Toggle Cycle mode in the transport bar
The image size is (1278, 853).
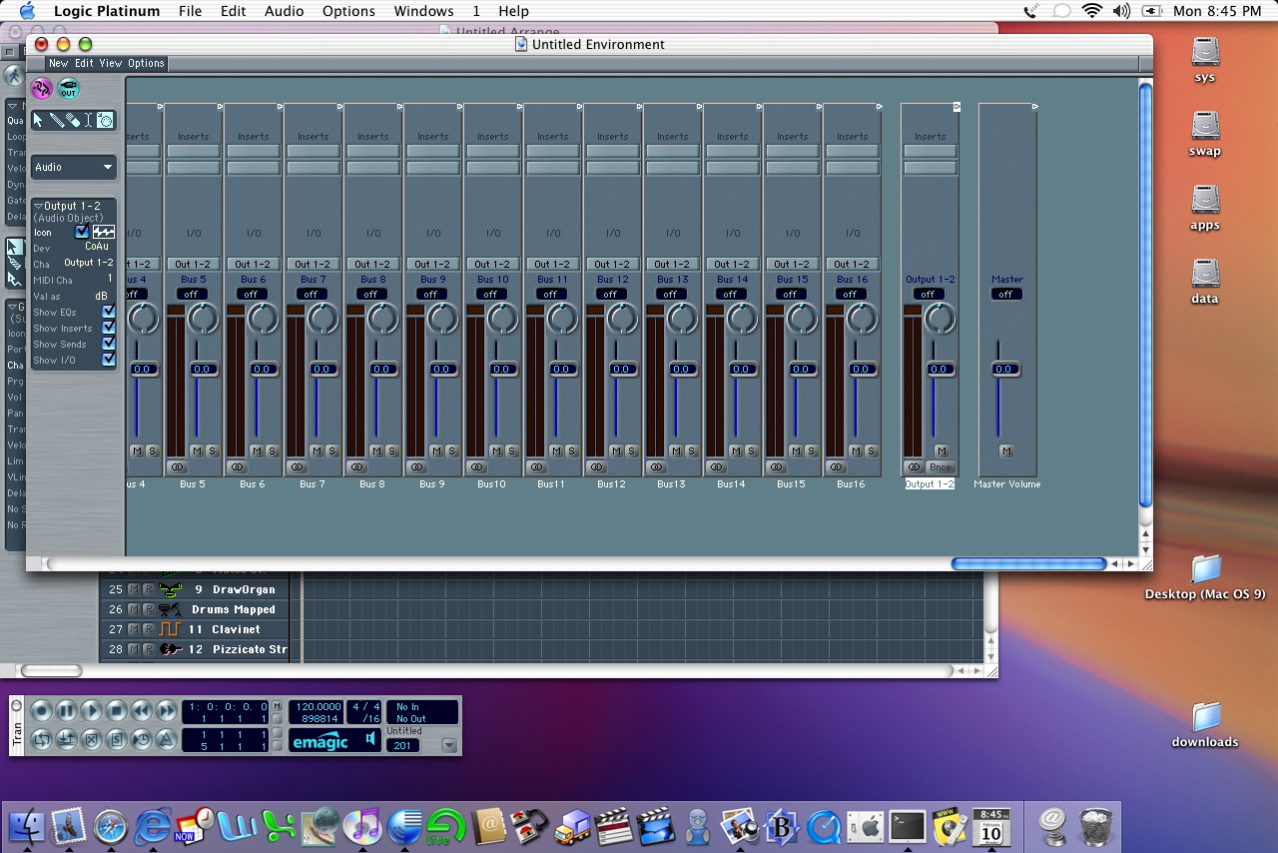click(41, 740)
